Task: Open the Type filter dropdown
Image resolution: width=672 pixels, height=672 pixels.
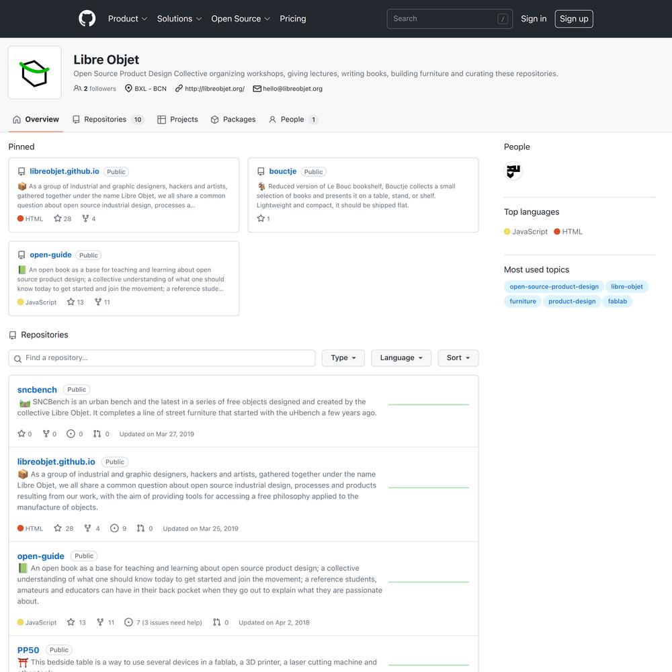Action: 343,358
